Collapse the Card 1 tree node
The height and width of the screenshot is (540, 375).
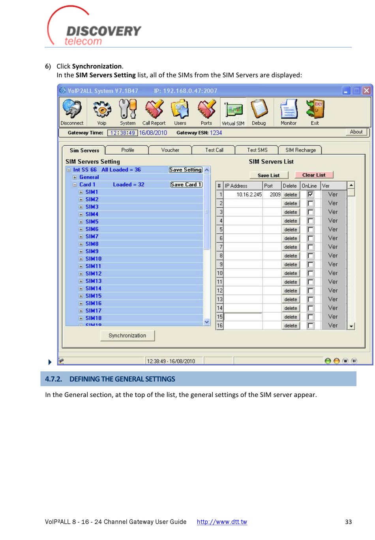coord(75,184)
